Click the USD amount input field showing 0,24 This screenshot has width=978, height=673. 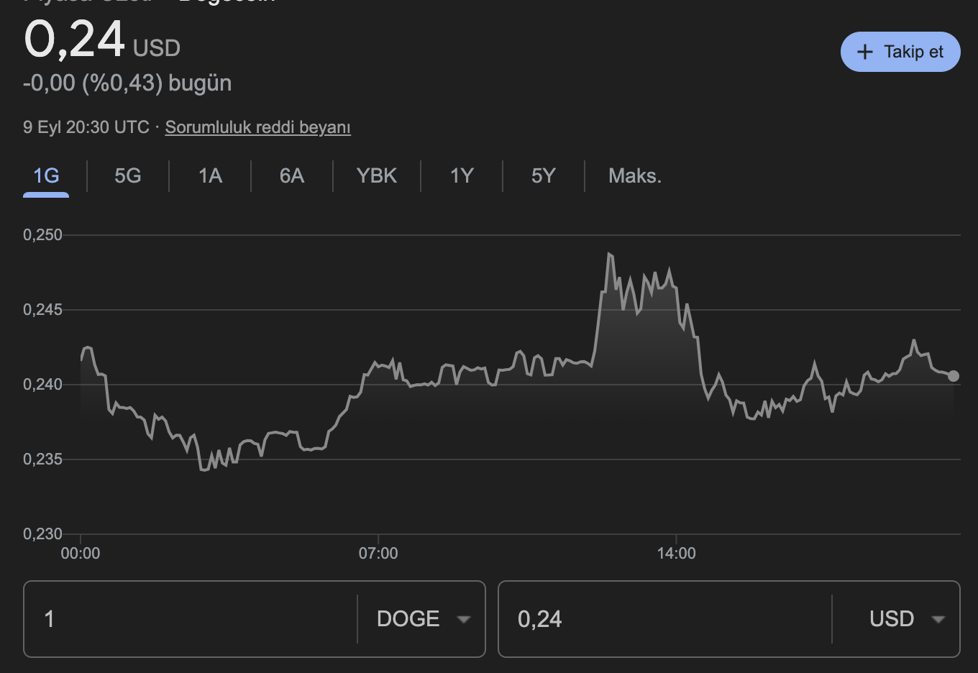pyautogui.click(x=665, y=619)
